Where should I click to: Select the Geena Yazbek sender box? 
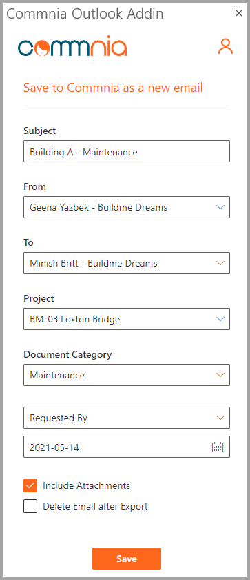coord(127,207)
